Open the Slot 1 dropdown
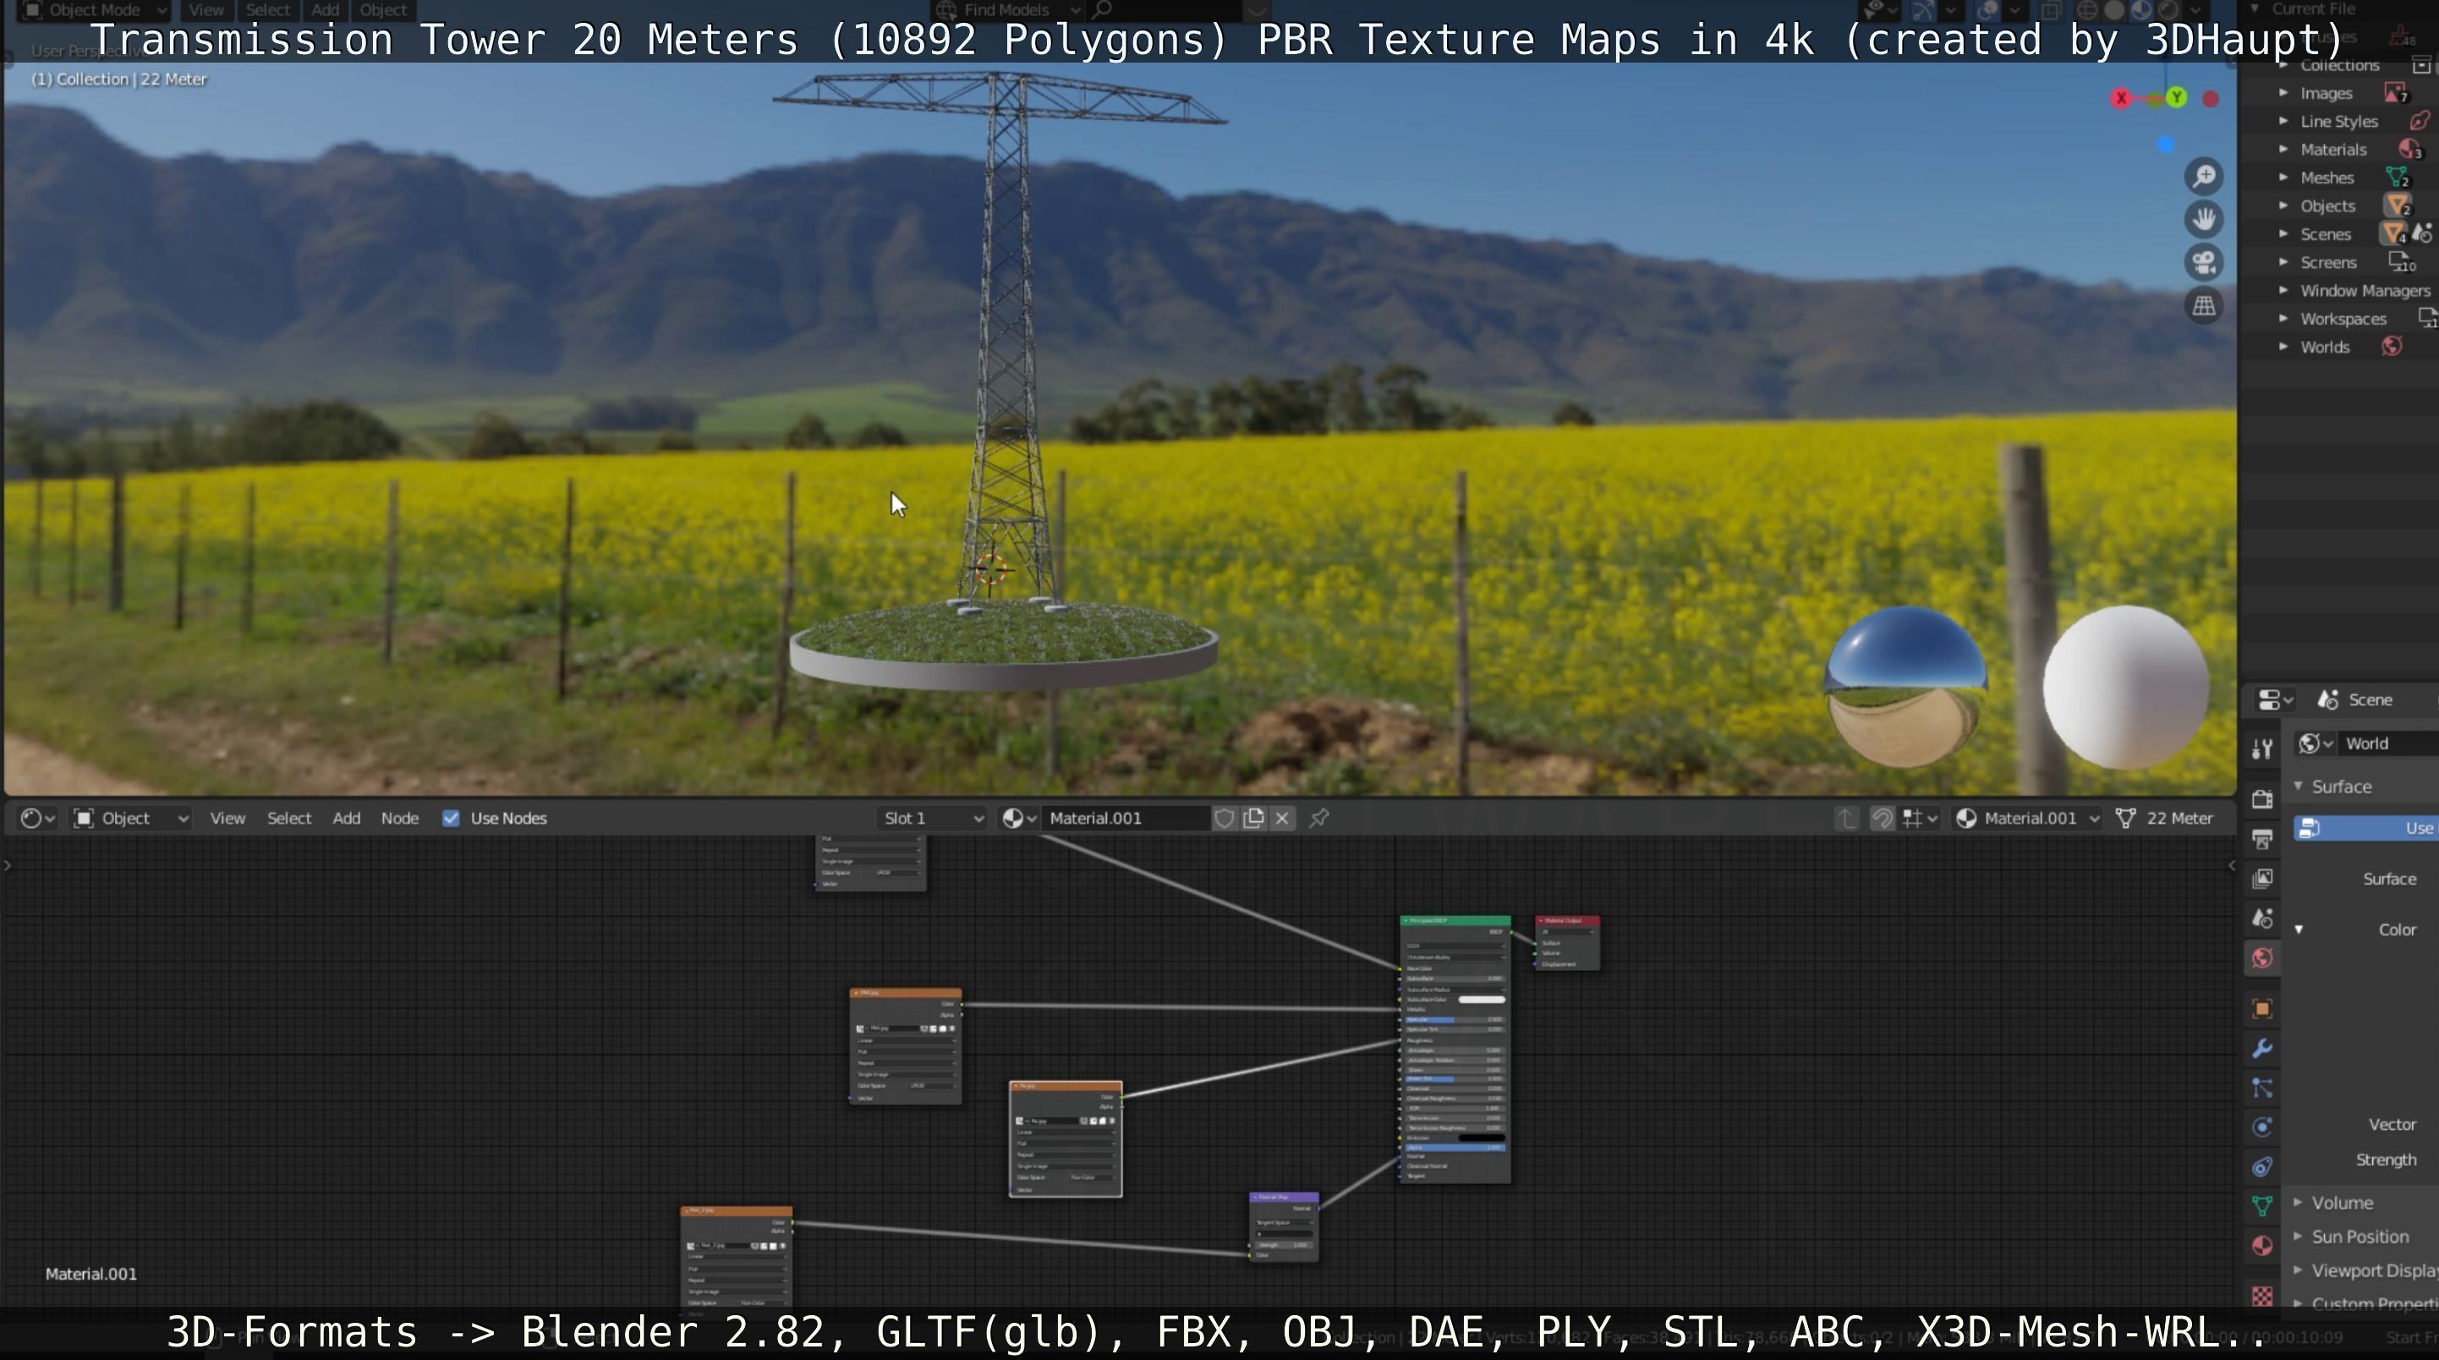Image resolution: width=2439 pixels, height=1360 pixels. (x=933, y=818)
